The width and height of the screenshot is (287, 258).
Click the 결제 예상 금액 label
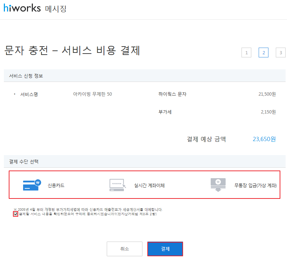[x=206, y=139]
